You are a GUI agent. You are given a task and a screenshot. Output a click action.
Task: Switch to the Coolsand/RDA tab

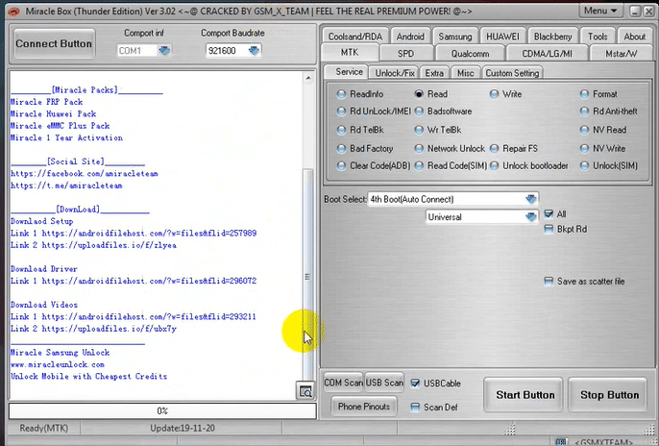click(x=355, y=37)
